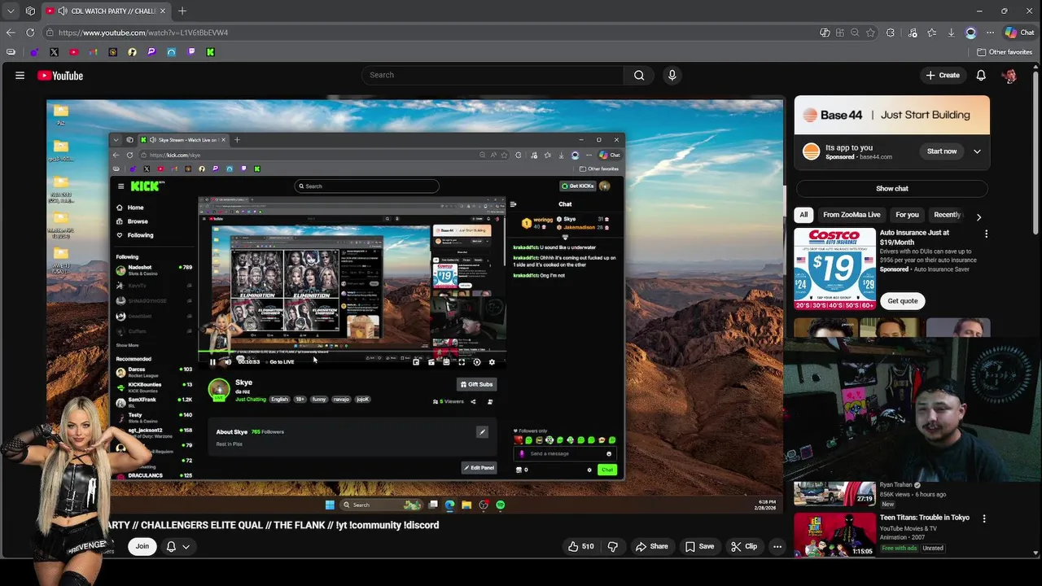The height and width of the screenshot is (586, 1042).
Task: Open more actions menu under video
Action: tap(777, 547)
